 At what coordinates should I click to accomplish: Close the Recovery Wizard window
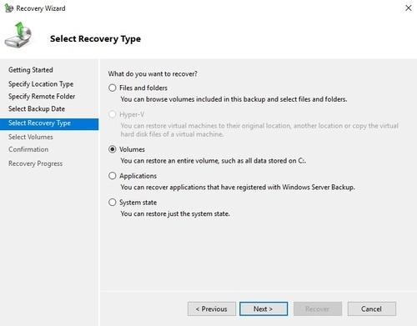(x=408, y=8)
